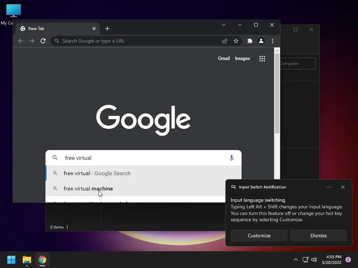Screen dimensions: 358x268
Task: Click volume speaker icon in tray
Action: click(x=314, y=260)
